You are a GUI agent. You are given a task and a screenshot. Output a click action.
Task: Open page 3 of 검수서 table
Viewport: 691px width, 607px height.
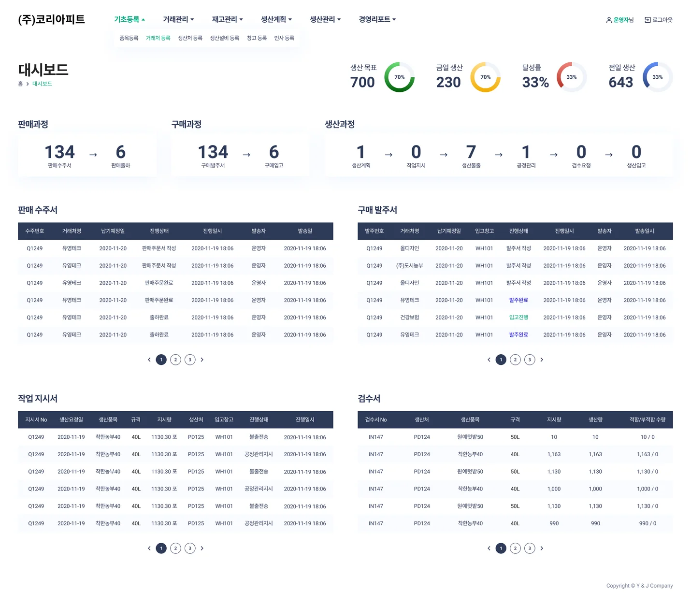pyautogui.click(x=530, y=548)
